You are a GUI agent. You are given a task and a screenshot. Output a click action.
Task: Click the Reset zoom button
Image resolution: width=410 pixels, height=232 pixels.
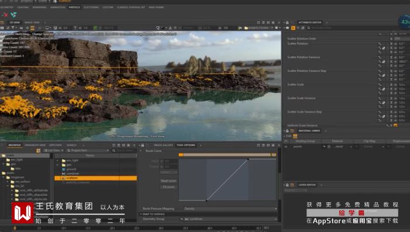click(168, 181)
